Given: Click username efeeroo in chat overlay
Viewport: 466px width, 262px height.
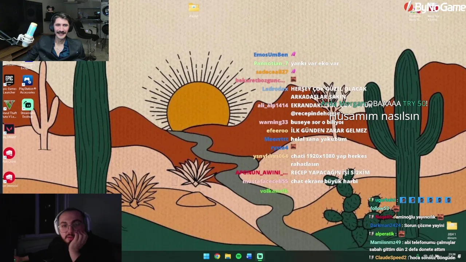Looking at the screenshot, I should [277, 131].
